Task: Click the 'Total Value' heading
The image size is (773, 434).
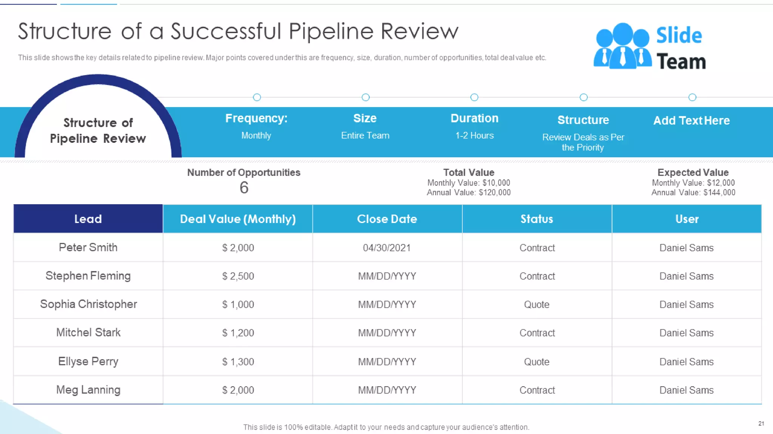Action: (469, 173)
